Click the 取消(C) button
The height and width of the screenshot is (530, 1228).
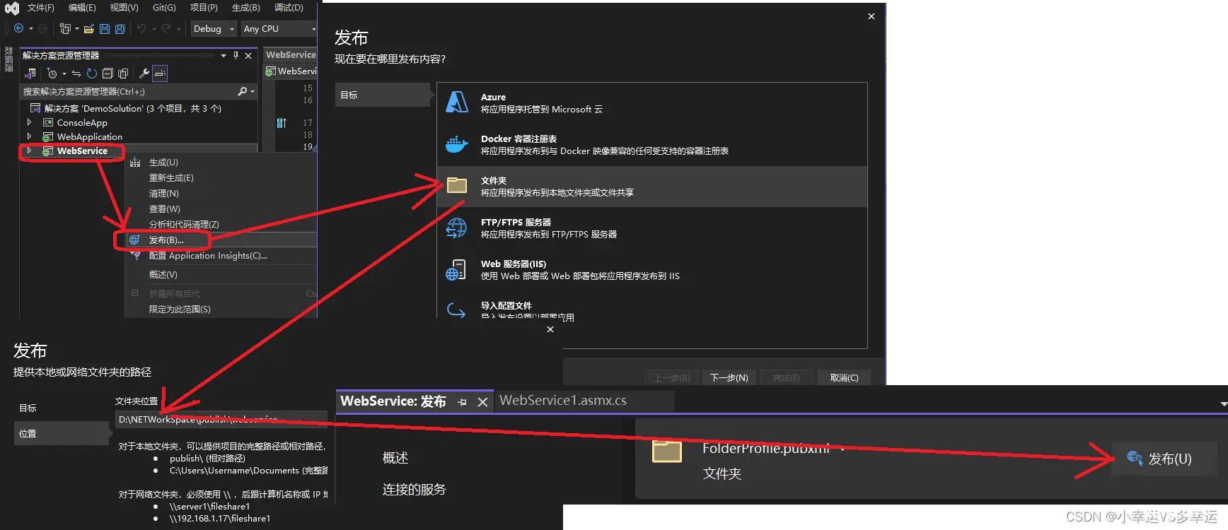coord(844,378)
